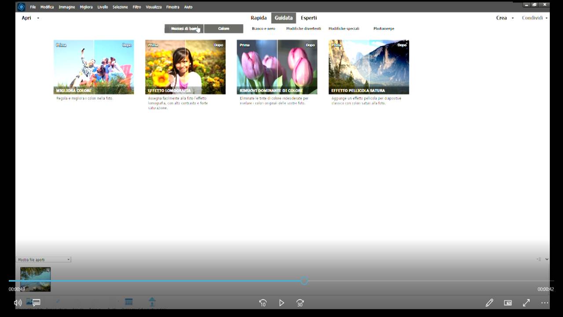This screenshot has height=317, width=563.
Task: Switch to the Rapida mode tab
Action: tap(259, 18)
